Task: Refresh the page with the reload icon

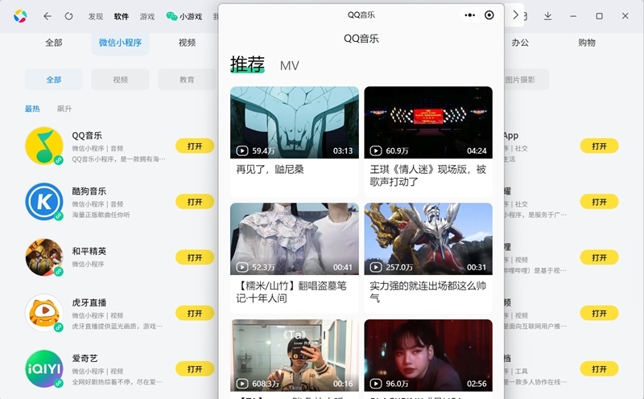Action: pyautogui.click(x=68, y=16)
